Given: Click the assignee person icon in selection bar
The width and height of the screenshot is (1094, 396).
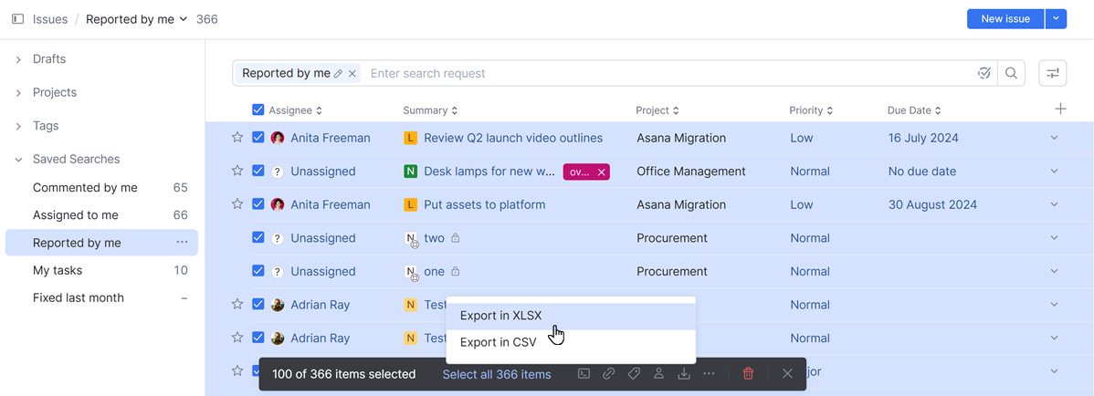Looking at the screenshot, I should pyautogui.click(x=658, y=374).
